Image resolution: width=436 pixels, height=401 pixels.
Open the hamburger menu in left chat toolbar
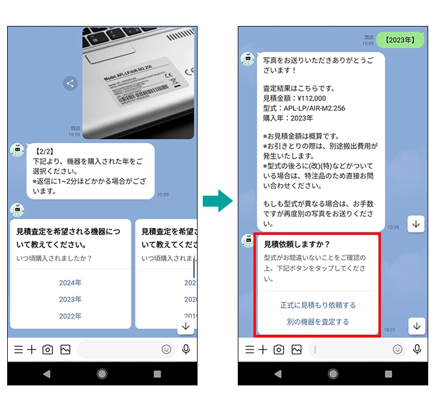coord(18,349)
